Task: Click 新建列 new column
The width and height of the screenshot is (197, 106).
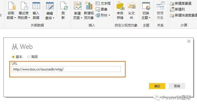Action: click(x=177, y=9)
